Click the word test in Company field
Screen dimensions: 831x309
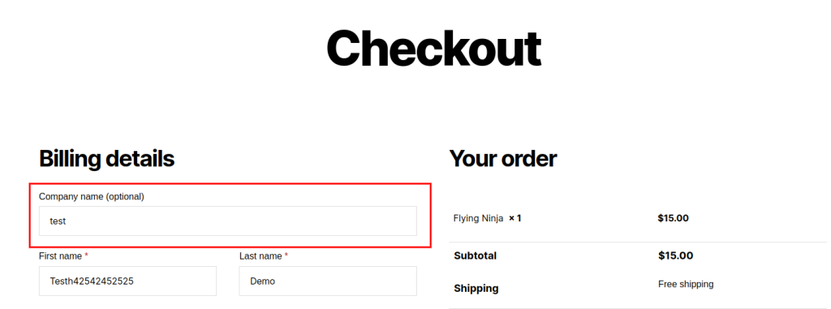point(58,221)
